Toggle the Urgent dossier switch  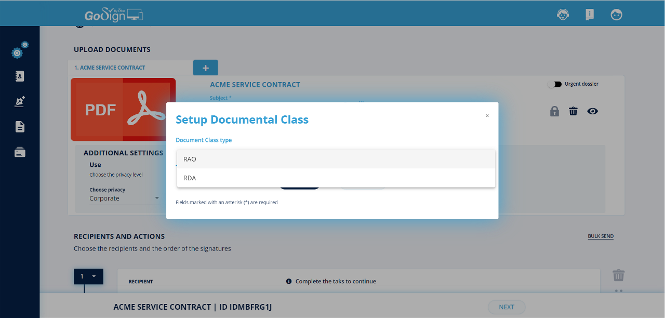(x=554, y=84)
